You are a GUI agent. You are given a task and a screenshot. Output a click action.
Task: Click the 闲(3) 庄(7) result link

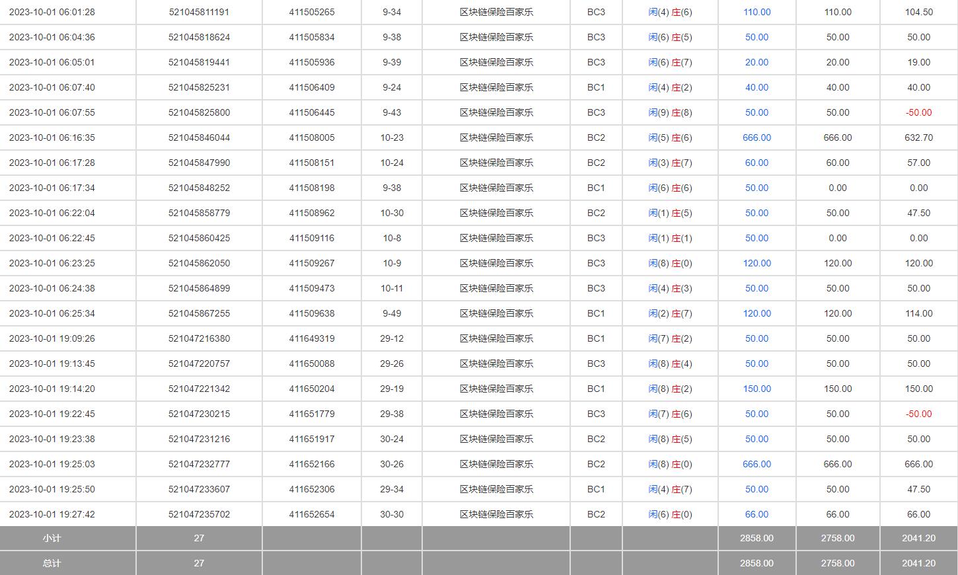click(670, 163)
